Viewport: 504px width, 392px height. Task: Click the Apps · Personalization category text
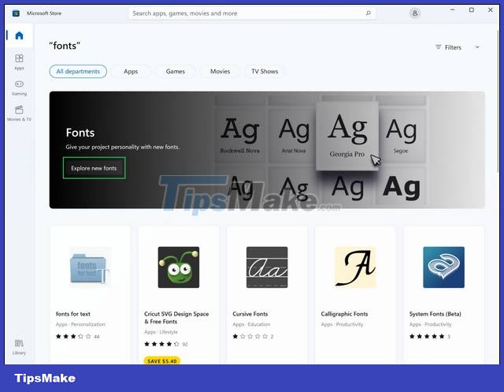(80, 324)
